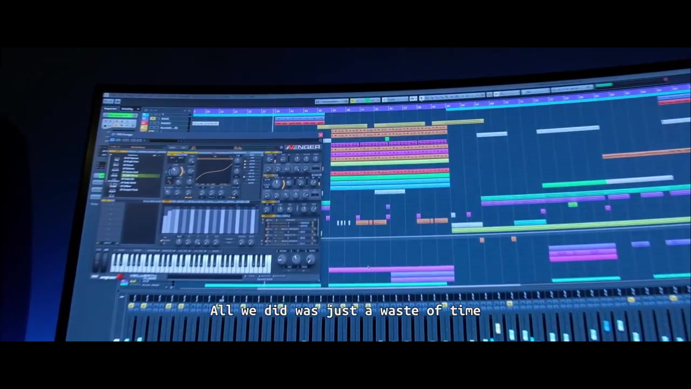This screenshot has height=389, width=691.
Task: Select the white clip in the upper right arrangement
Action: click(568, 129)
